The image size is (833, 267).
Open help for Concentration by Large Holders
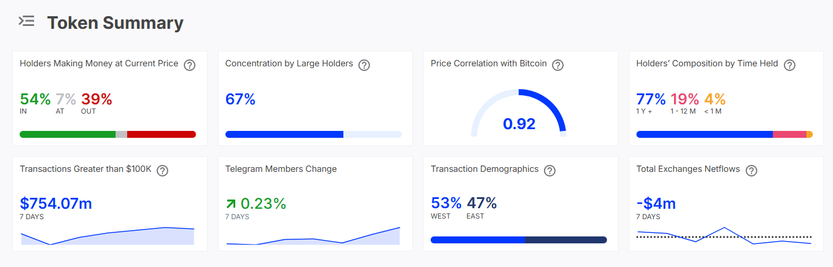pos(364,65)
